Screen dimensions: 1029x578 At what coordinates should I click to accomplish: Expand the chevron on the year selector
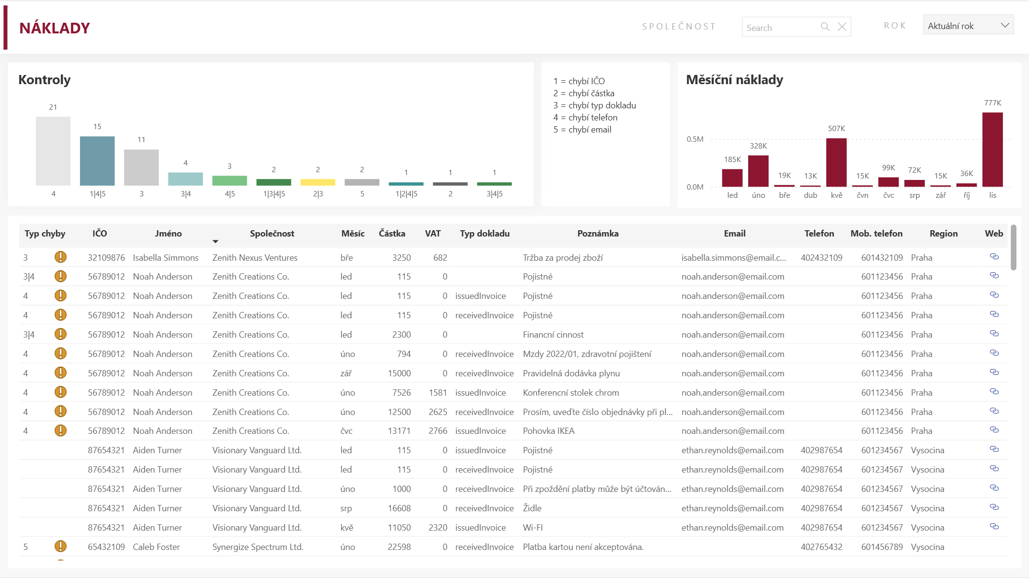1005,24
